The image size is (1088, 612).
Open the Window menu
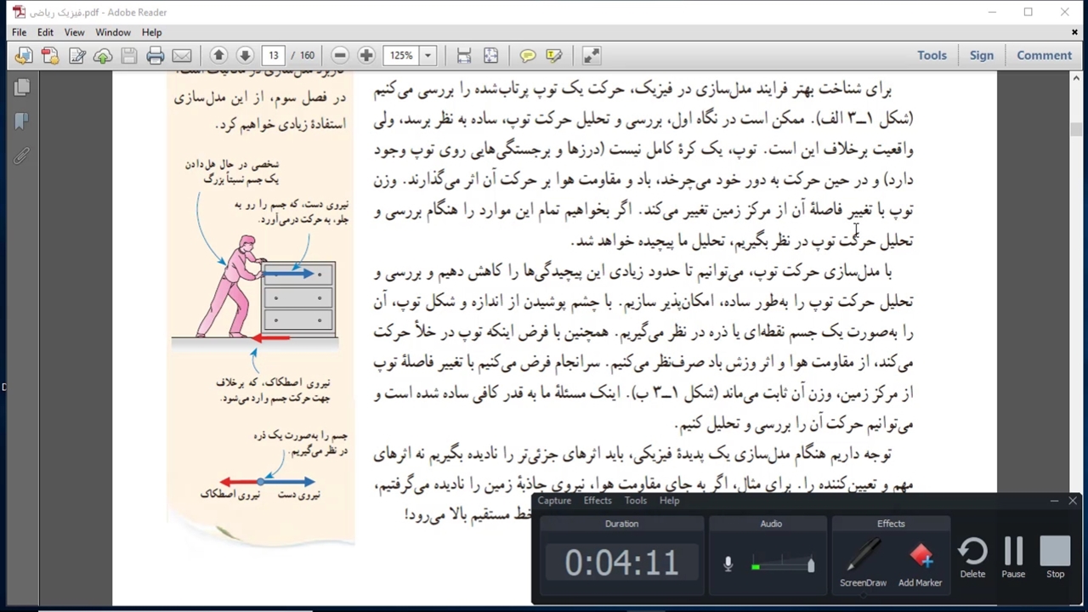tap(112, 32)
